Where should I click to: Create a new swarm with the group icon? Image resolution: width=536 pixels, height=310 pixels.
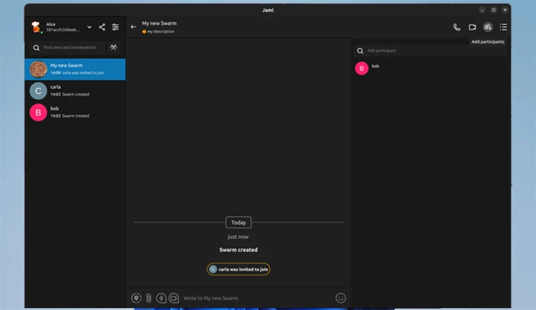(113, 47)
